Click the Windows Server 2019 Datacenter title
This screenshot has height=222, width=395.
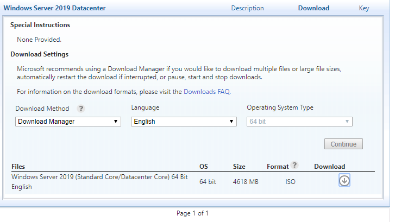[x=54, y=8]
